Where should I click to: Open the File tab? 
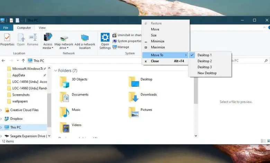tap(6, 28)
